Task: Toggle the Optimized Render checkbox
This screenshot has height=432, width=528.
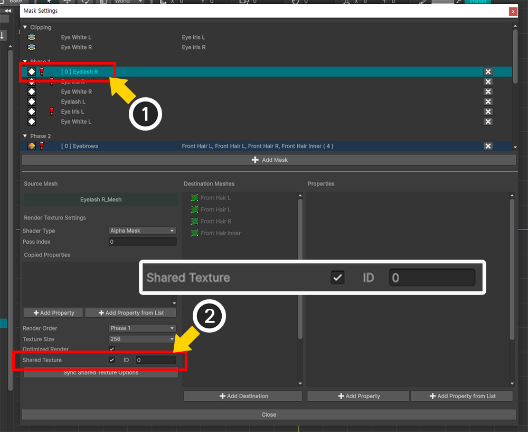Action: tap(112, 348)
